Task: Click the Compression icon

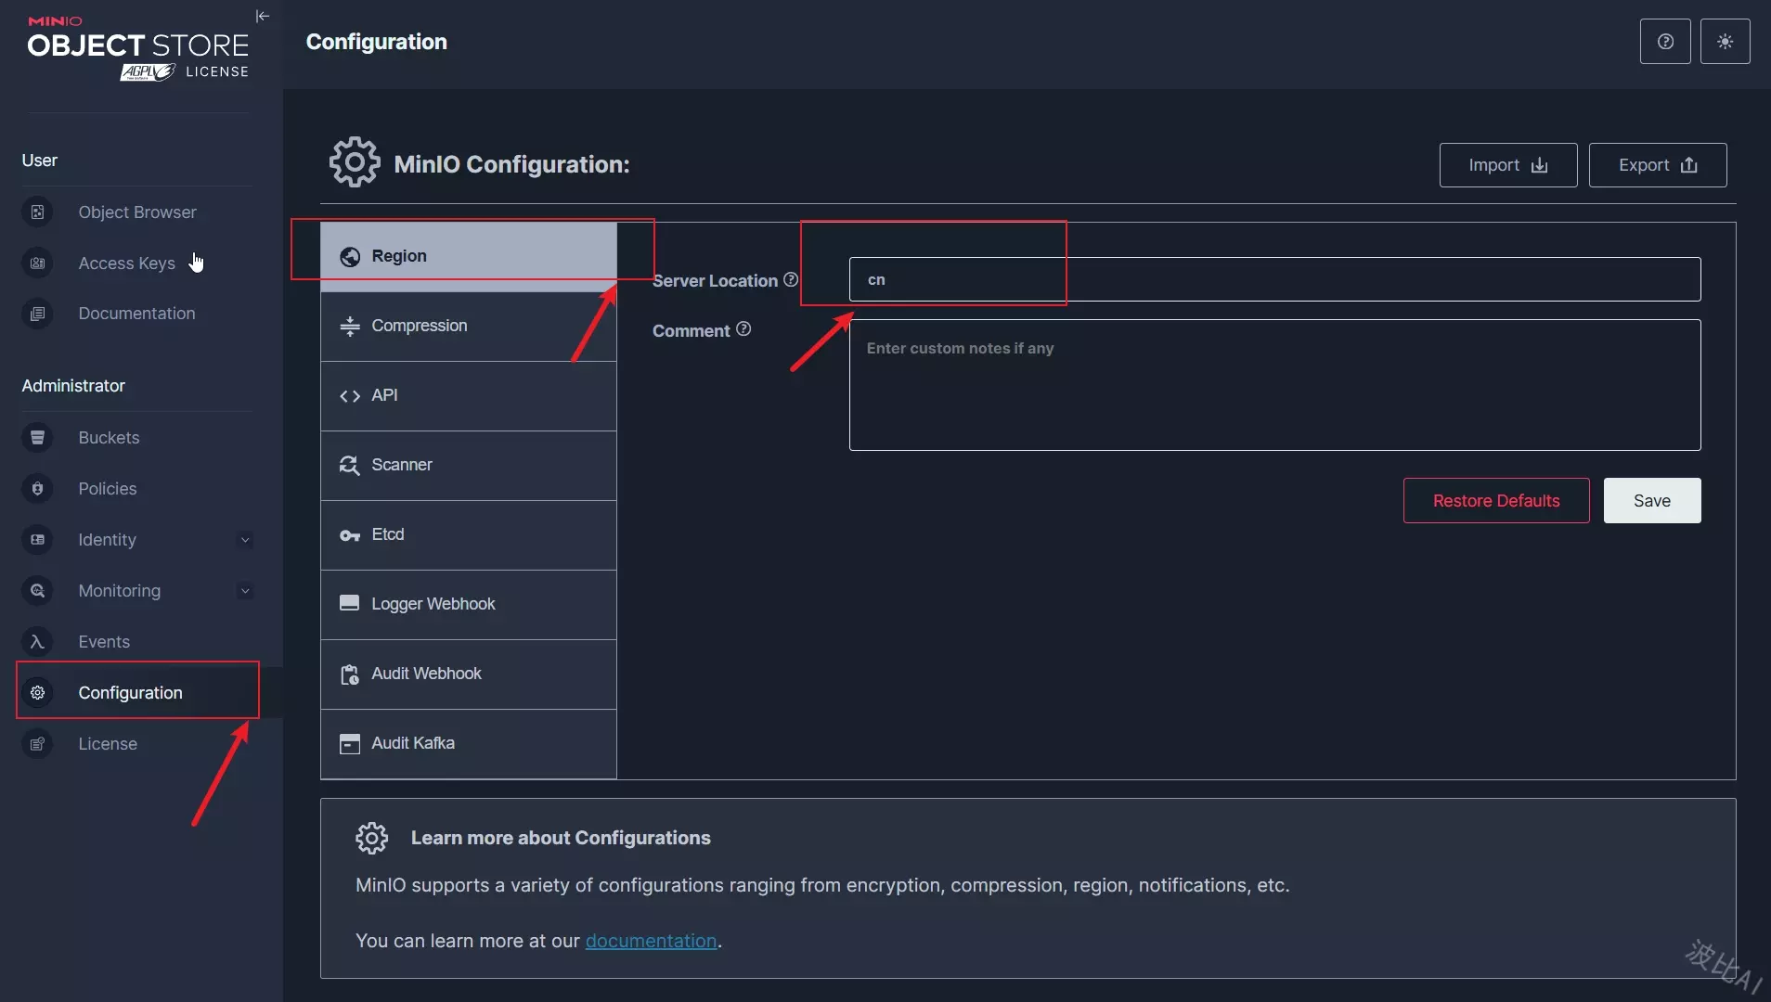Action: coord(350,327)
